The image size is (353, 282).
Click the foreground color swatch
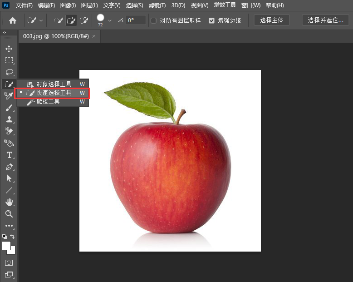tap(6, 246)
